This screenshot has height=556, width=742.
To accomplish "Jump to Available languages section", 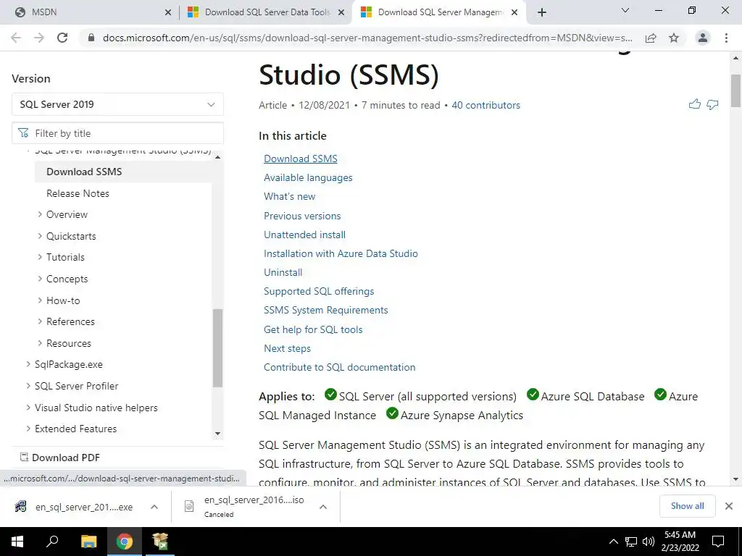I will (x=308, y=177).
